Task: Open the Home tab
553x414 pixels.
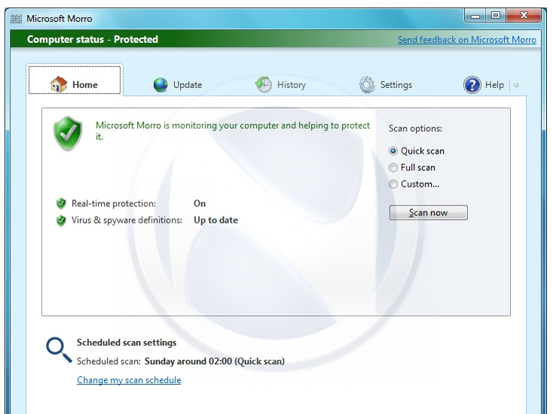Action: (x=75, y=80)
